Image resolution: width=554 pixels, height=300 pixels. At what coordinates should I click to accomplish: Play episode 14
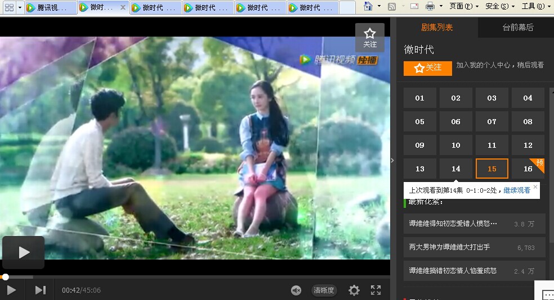click(x=456, y=169)
